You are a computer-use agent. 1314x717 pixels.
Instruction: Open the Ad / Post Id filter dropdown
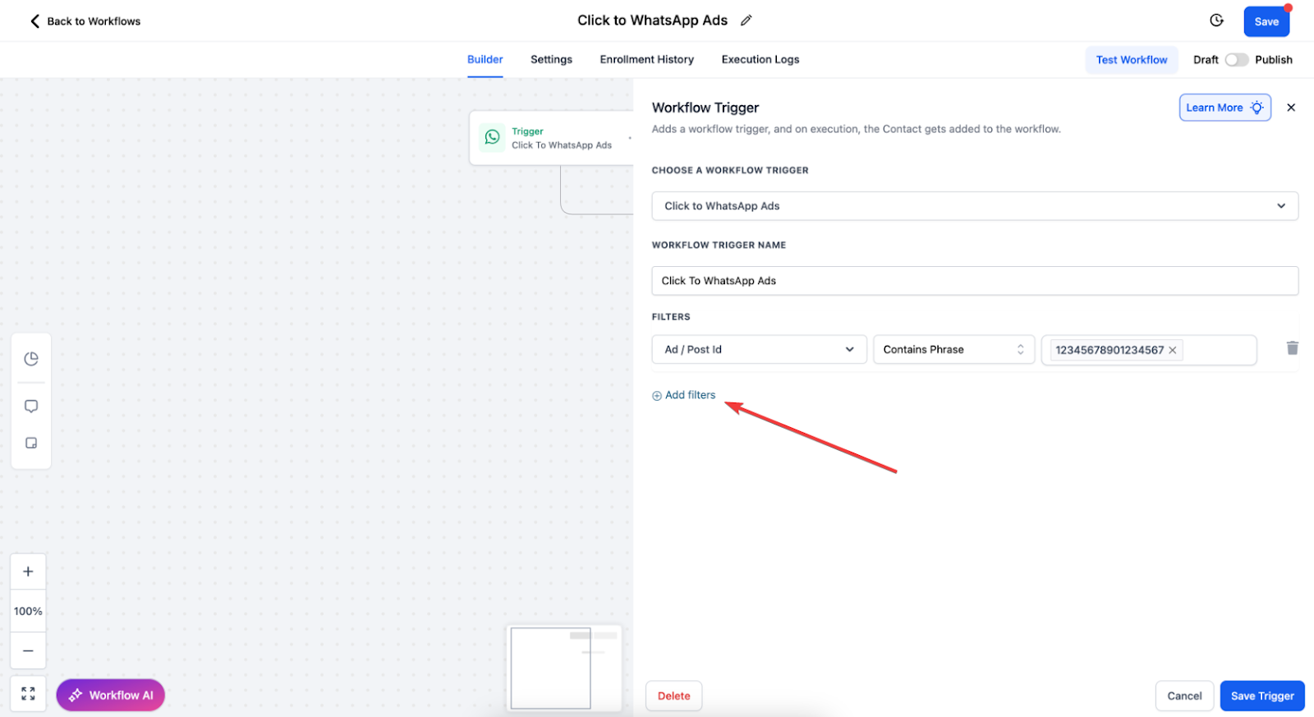[x=759, y=350]
